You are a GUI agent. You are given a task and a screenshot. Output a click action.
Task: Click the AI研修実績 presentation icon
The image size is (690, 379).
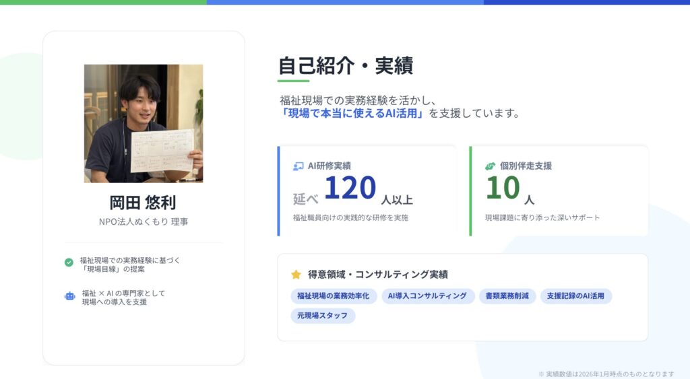pyautogui.click(x=298, y=166)
